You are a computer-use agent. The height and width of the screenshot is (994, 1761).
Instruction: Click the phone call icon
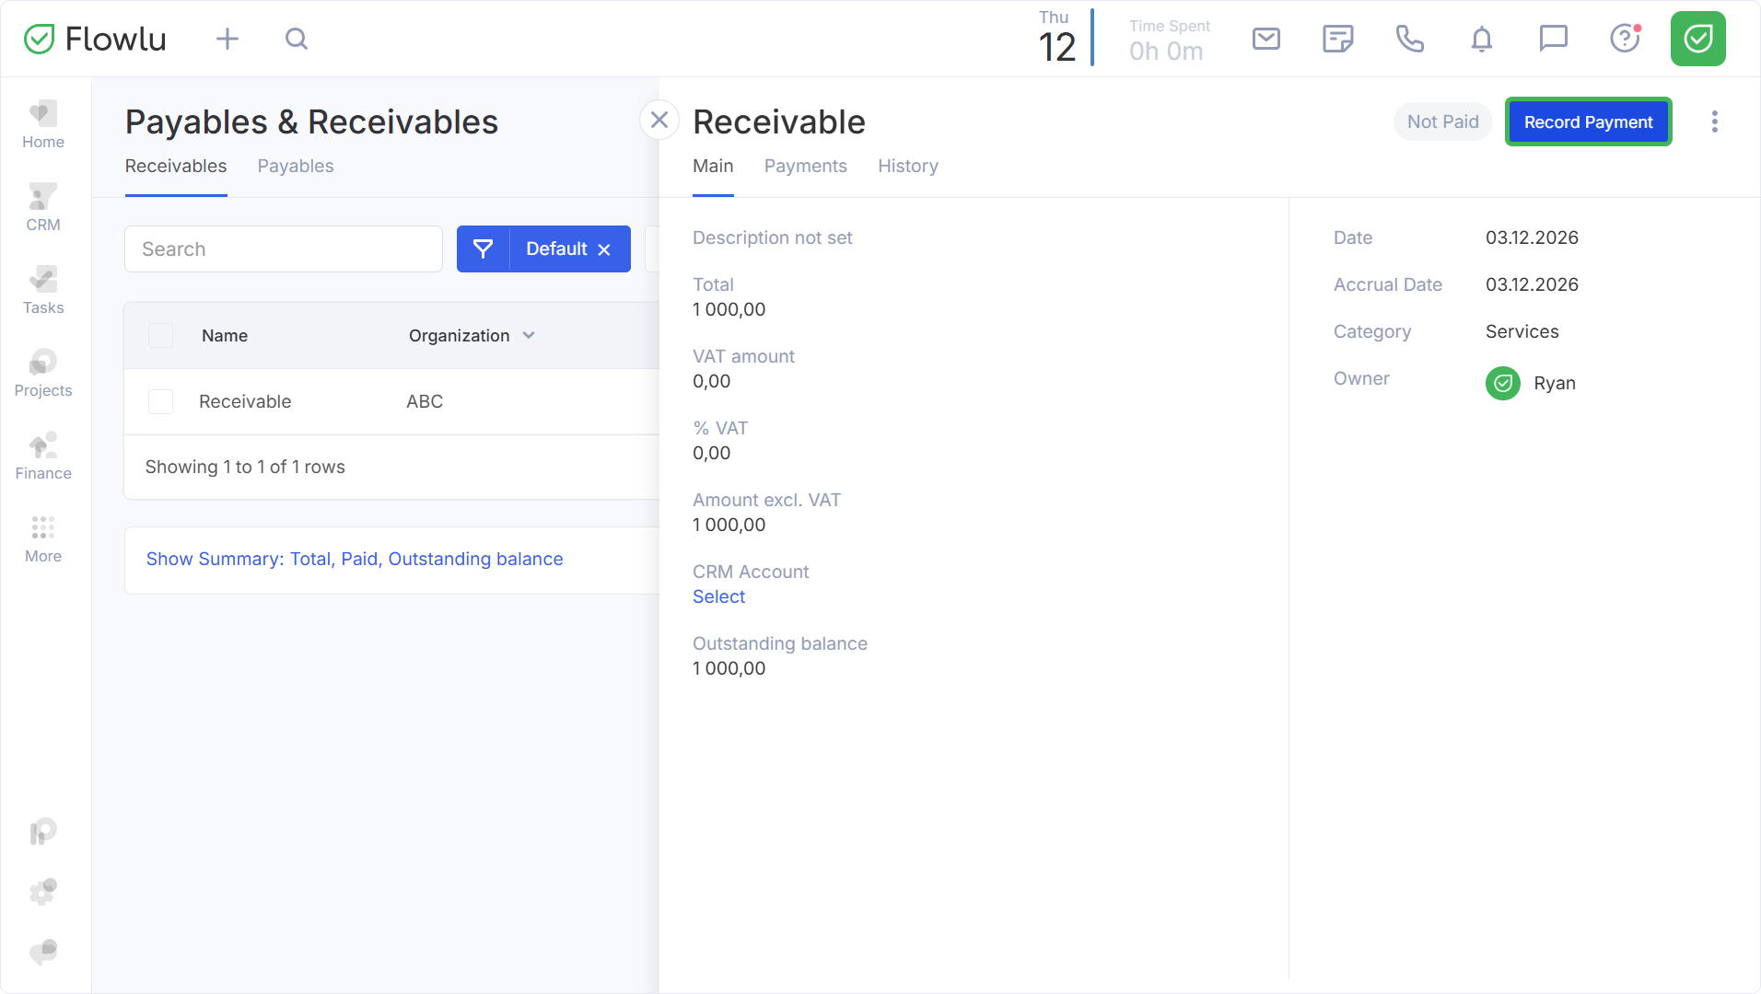coord(1409,39)
